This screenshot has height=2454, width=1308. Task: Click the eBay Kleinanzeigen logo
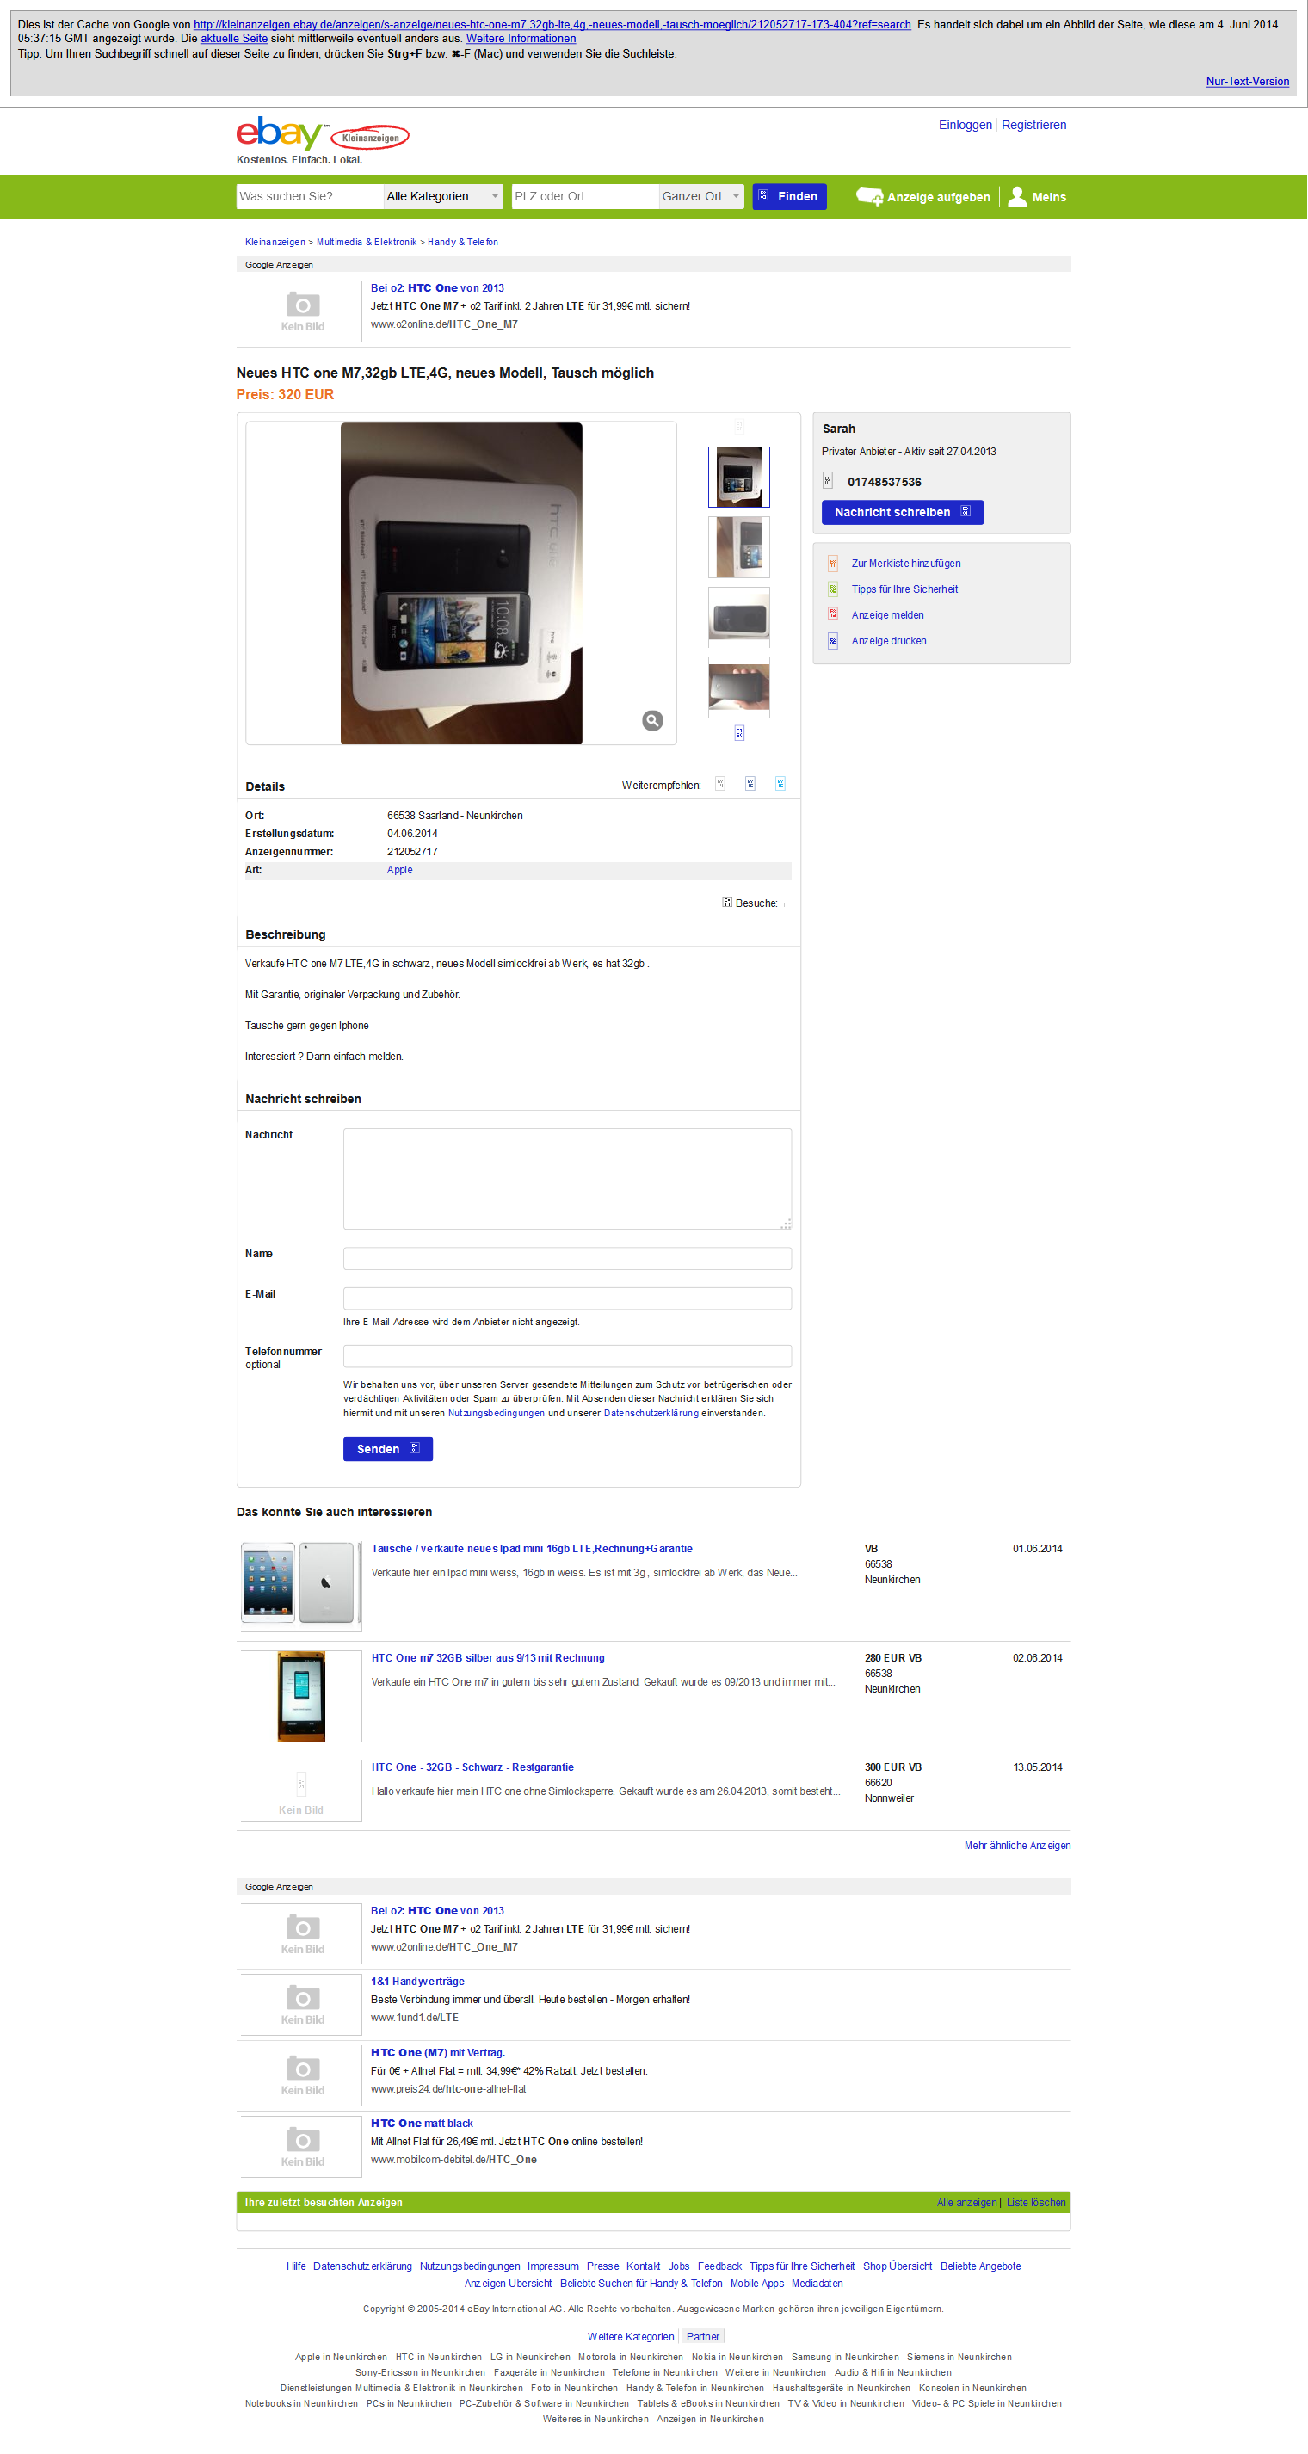point(322,134)
